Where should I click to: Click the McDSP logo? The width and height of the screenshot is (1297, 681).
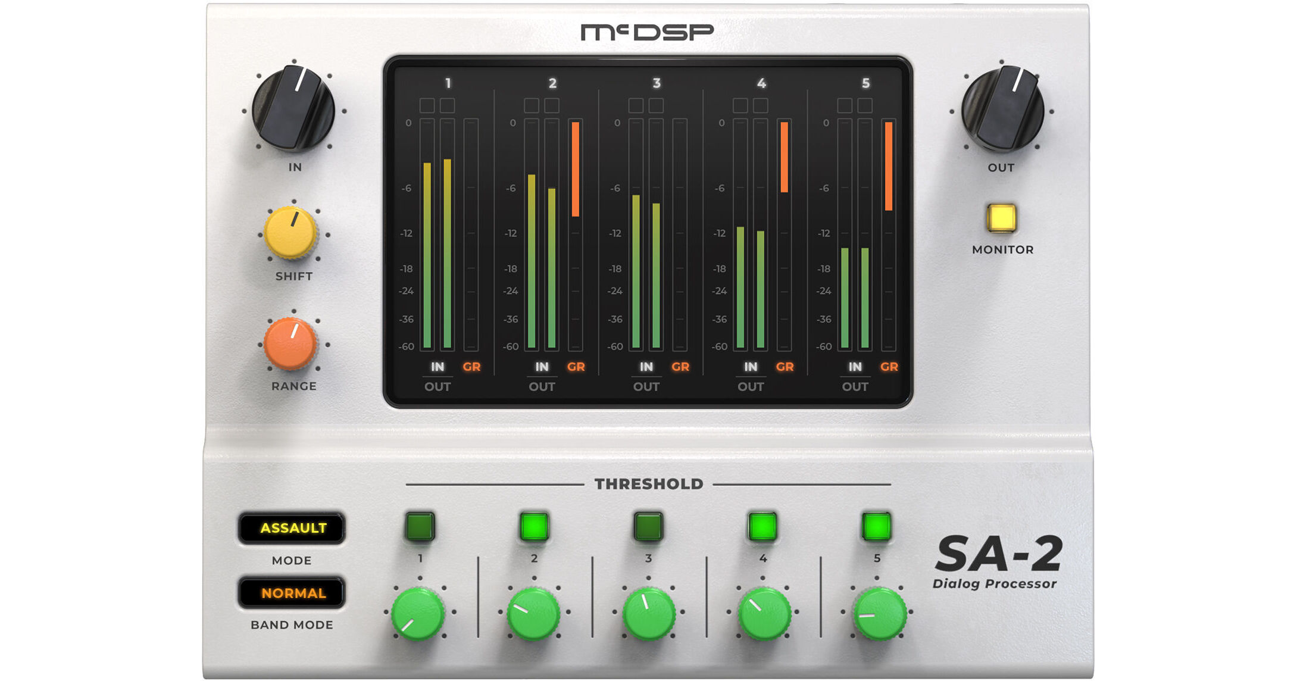tap(647, 32)
